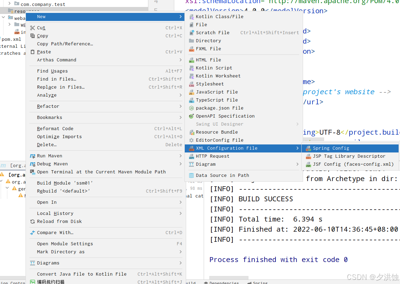Click the OpenAPI Specification icon

tap(191, 116)
